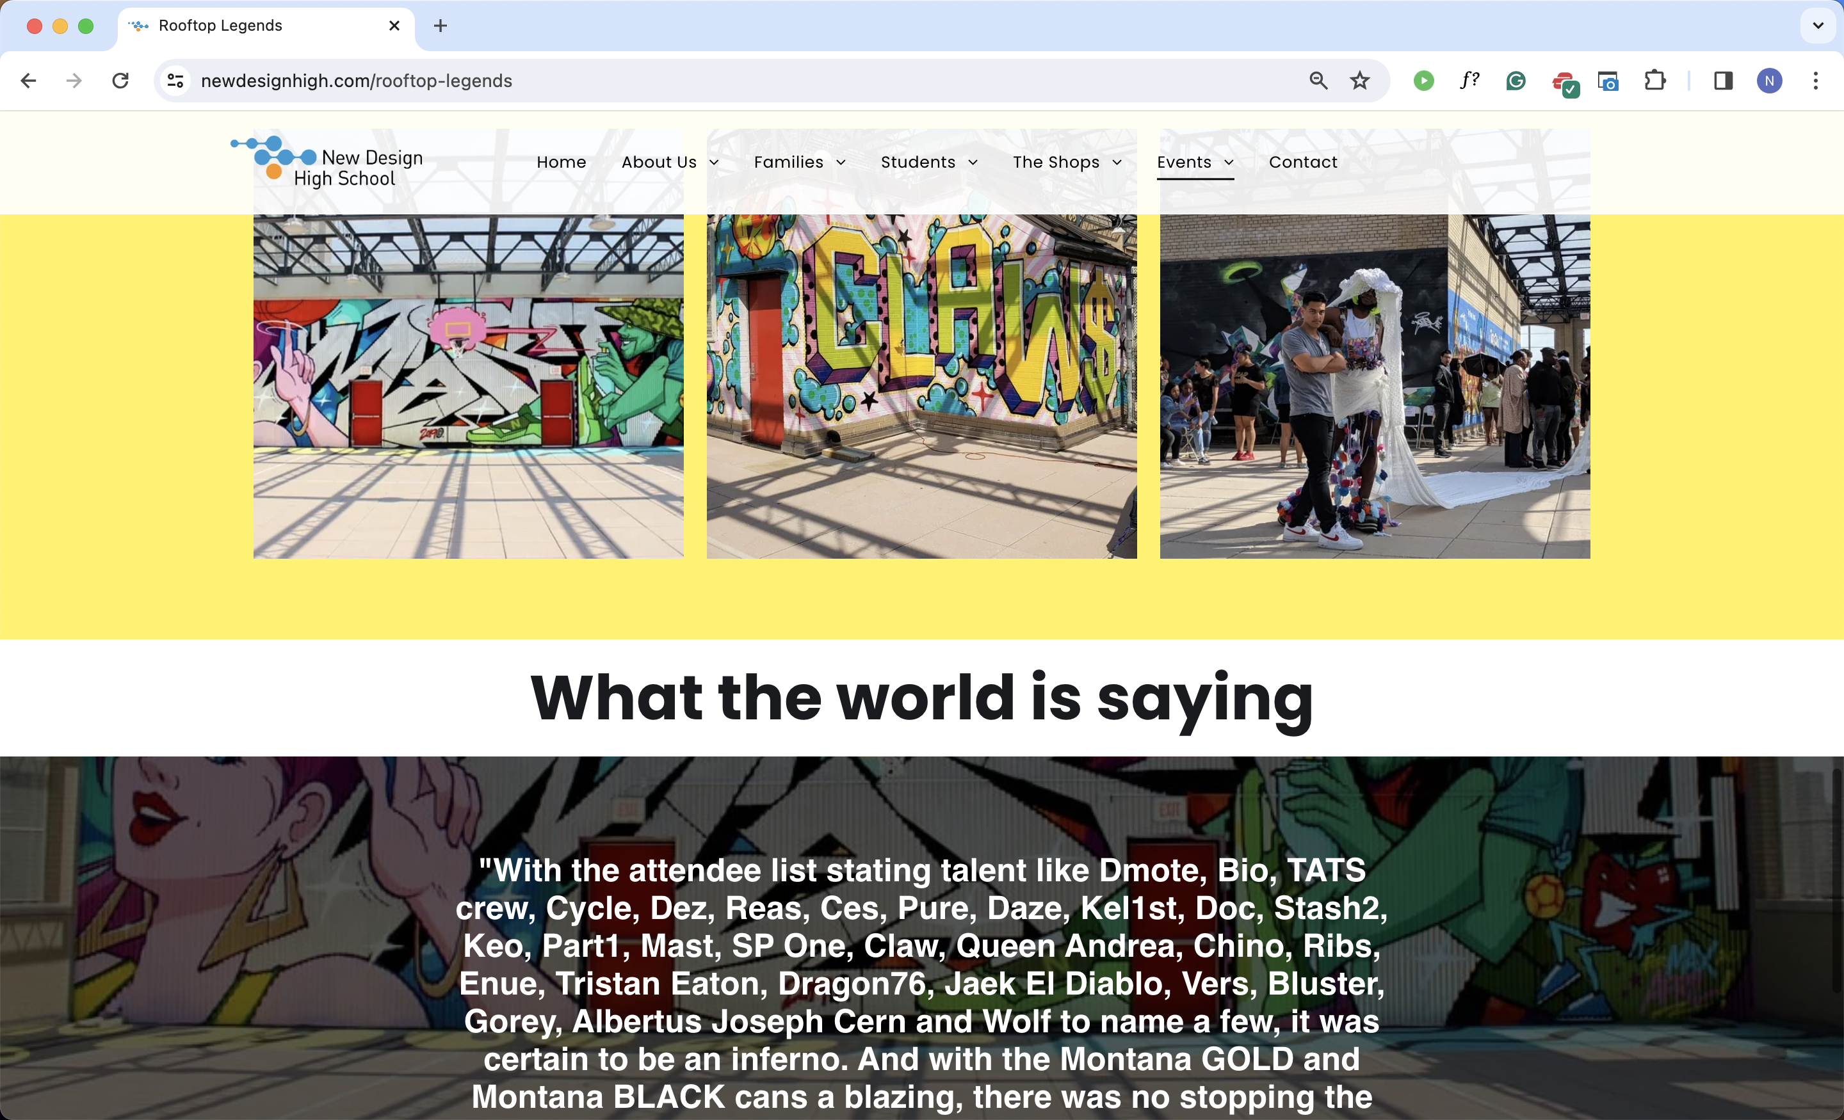1844x1120 pixels.
Task: Open the site information icon
Action: coord(176,81)
